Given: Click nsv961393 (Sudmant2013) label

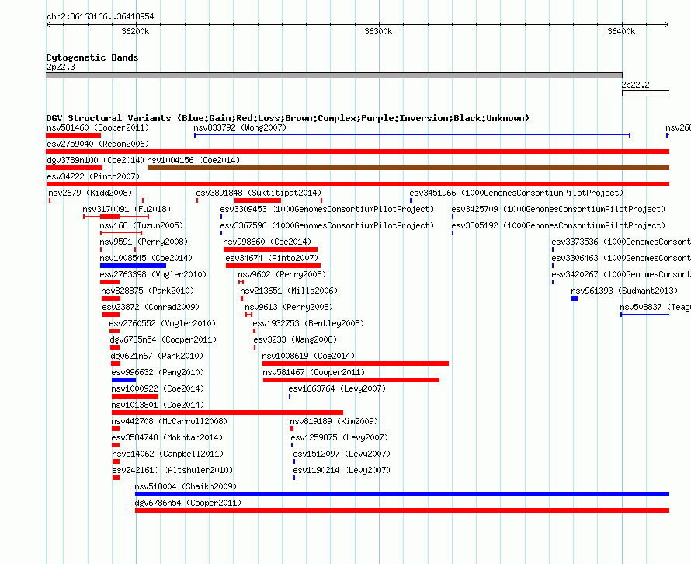Looking at the screenshot, I should (624, 291).
